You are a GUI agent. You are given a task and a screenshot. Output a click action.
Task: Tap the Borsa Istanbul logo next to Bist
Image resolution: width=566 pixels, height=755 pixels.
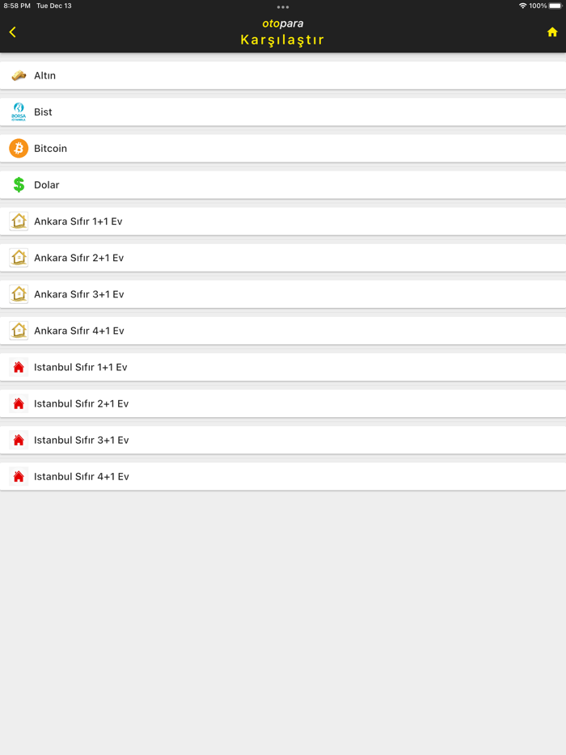click(x=18, y=112)
